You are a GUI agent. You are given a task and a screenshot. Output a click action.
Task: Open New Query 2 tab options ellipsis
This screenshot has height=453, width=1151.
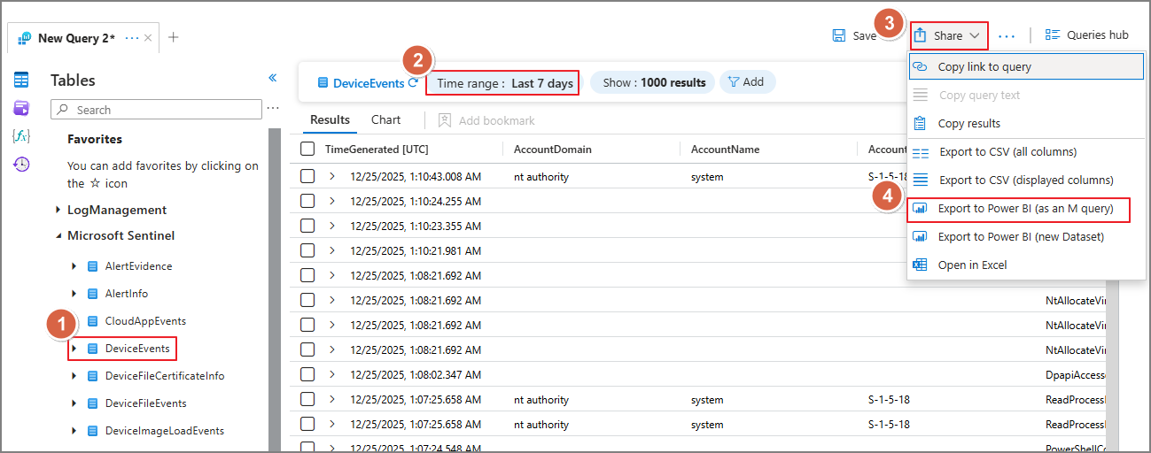click(x=132, y=38)
